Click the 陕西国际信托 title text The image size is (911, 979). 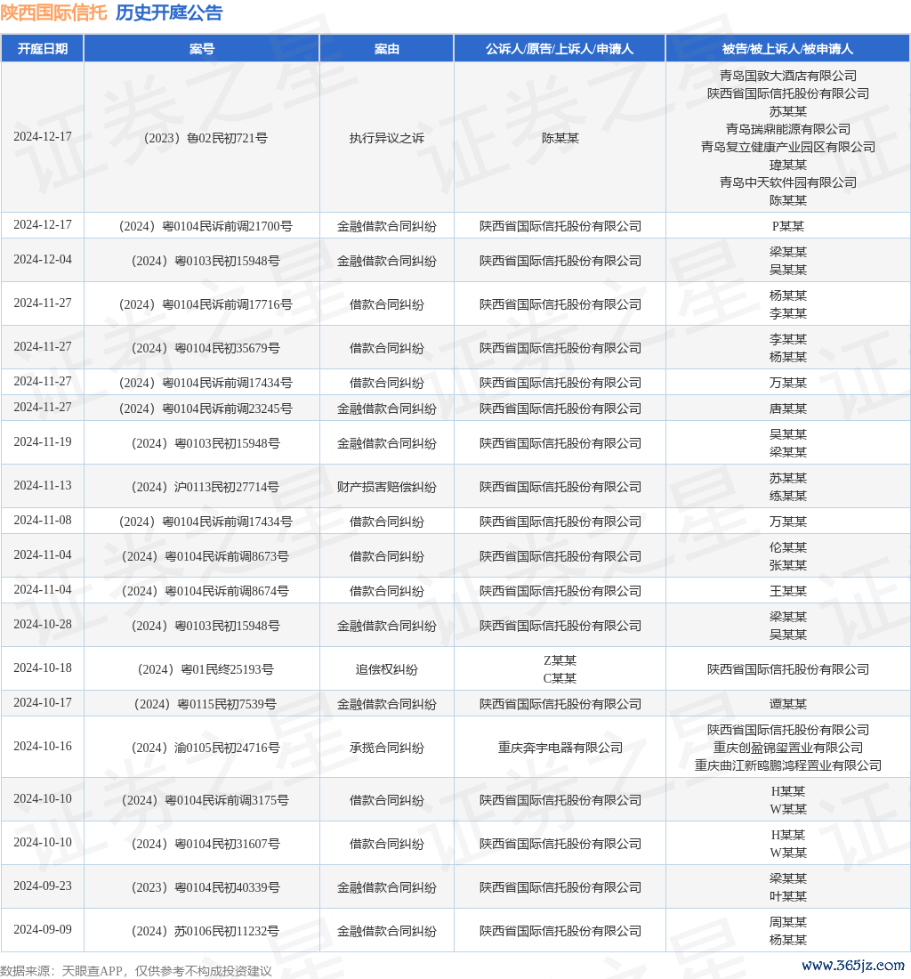(53, 12)
